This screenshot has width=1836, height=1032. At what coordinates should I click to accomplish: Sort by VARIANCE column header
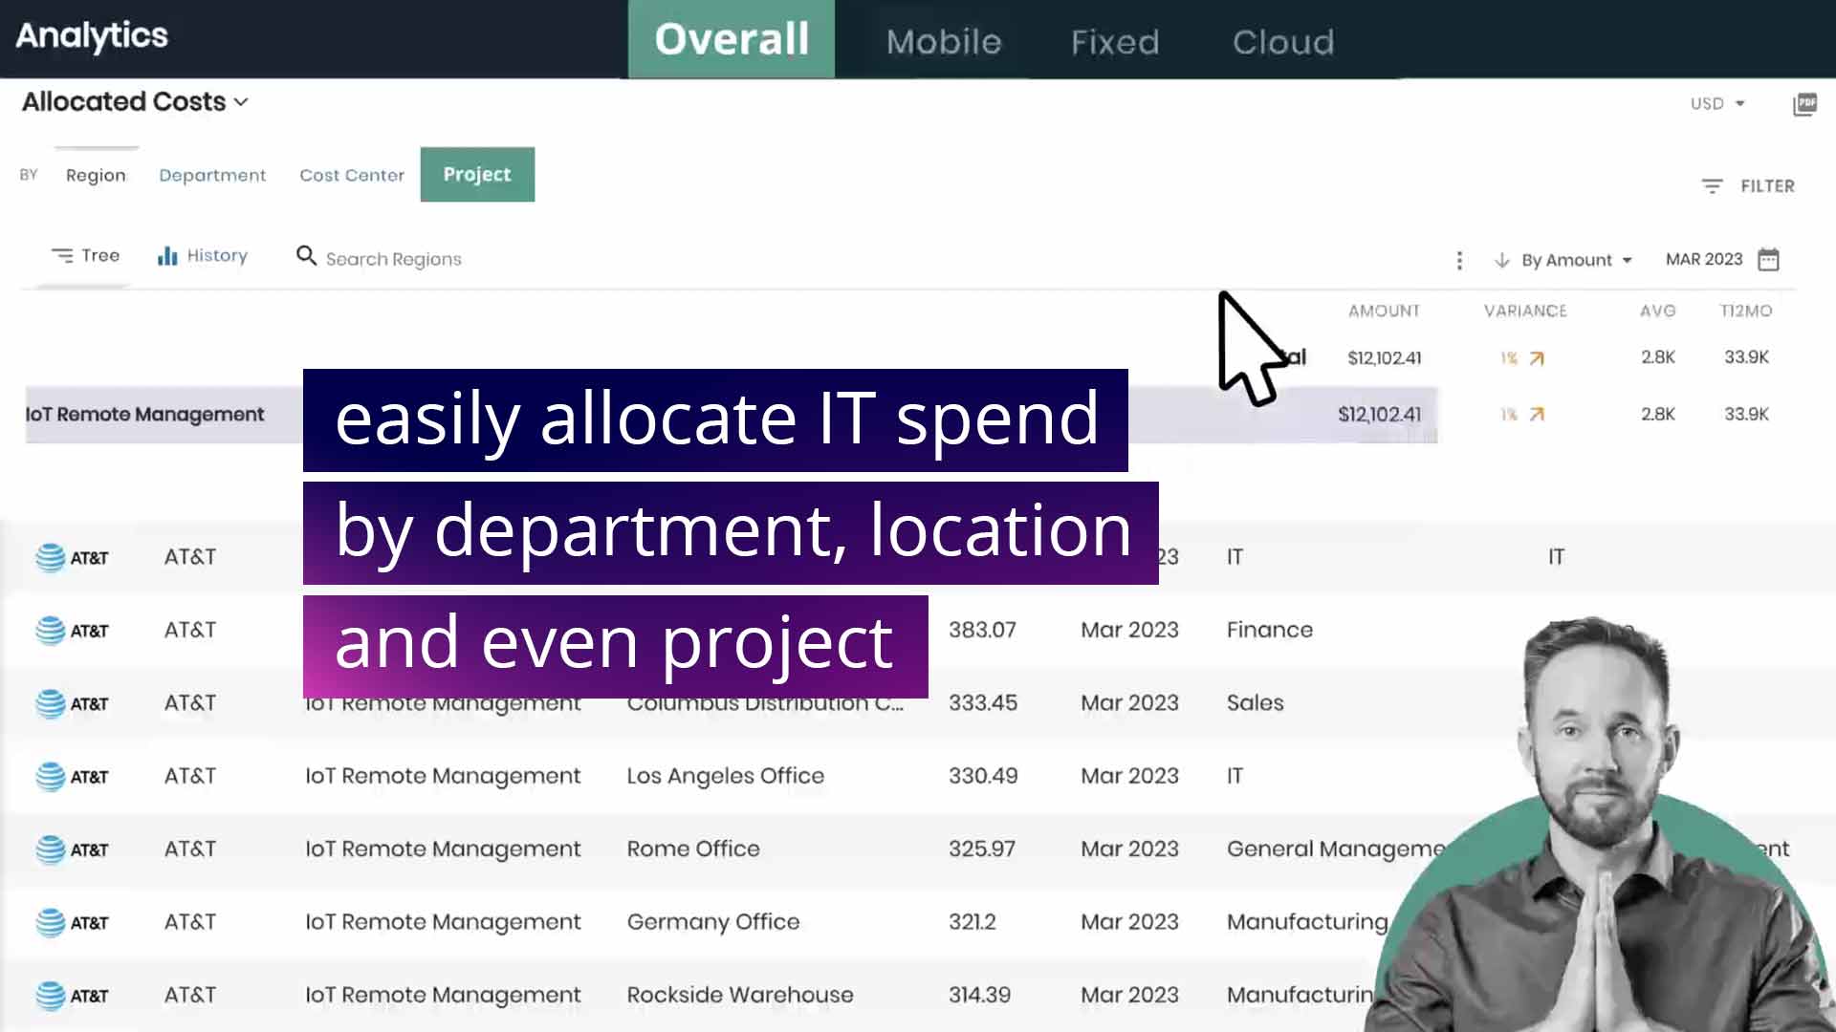coord(1525,311)
